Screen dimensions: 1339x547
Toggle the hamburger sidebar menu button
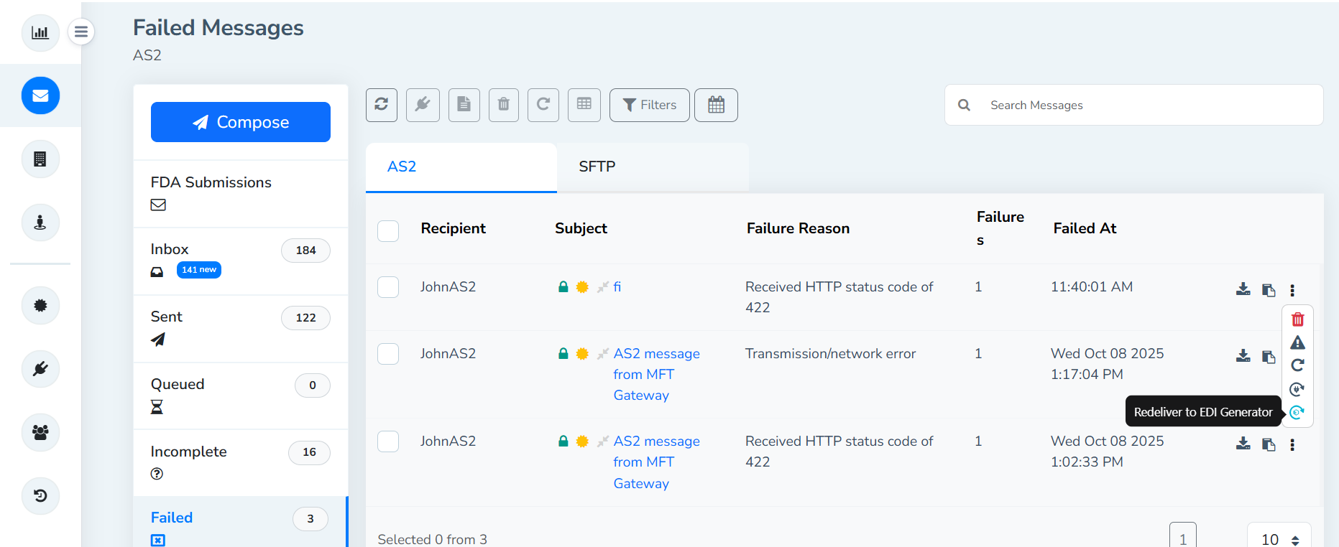81,32
